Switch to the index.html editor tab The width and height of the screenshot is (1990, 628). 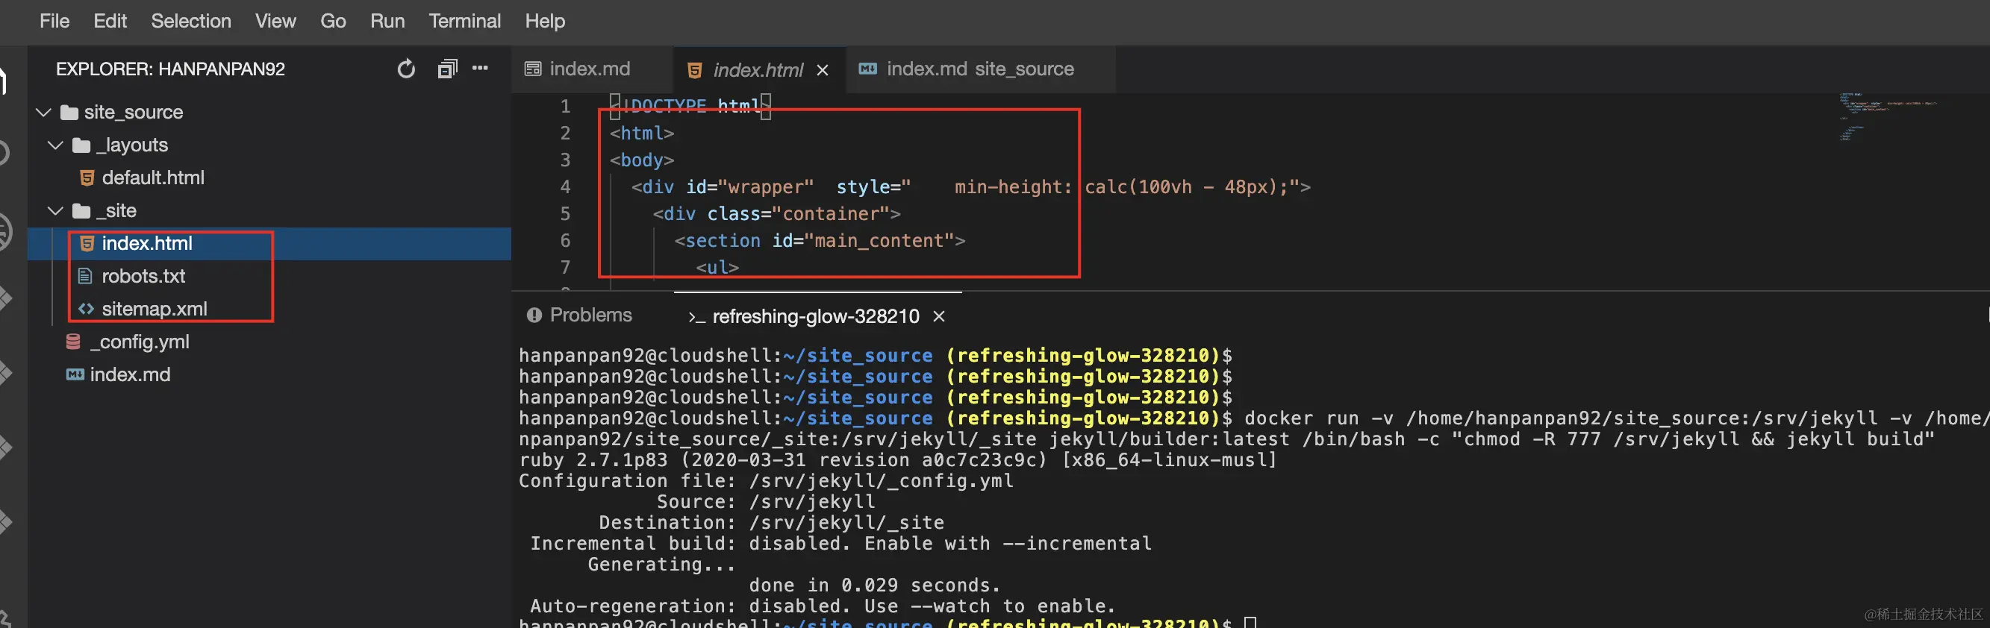coord(758,70)
